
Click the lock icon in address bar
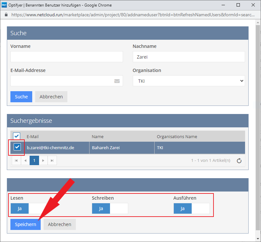(x=6, y=15)
